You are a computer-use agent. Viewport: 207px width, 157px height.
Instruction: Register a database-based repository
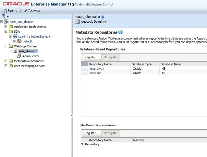(91, 57)
